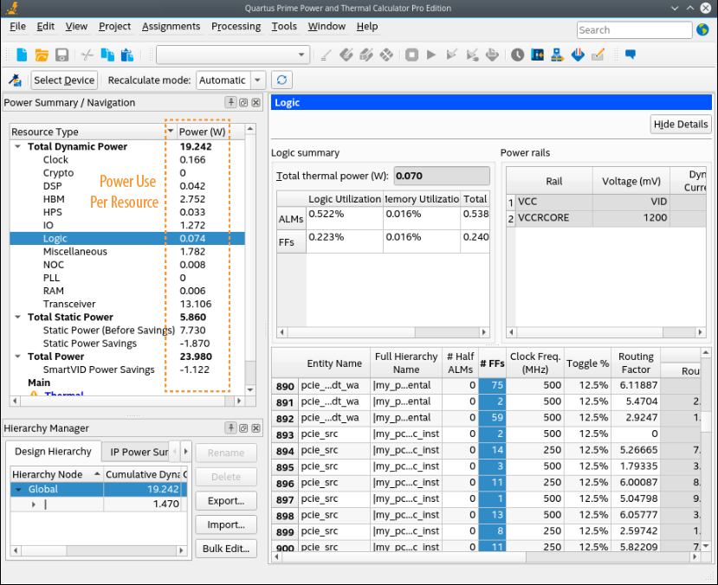718x585 pixels.
Task: Click the Bulk Edit button
Action: [x=225, y=549]
